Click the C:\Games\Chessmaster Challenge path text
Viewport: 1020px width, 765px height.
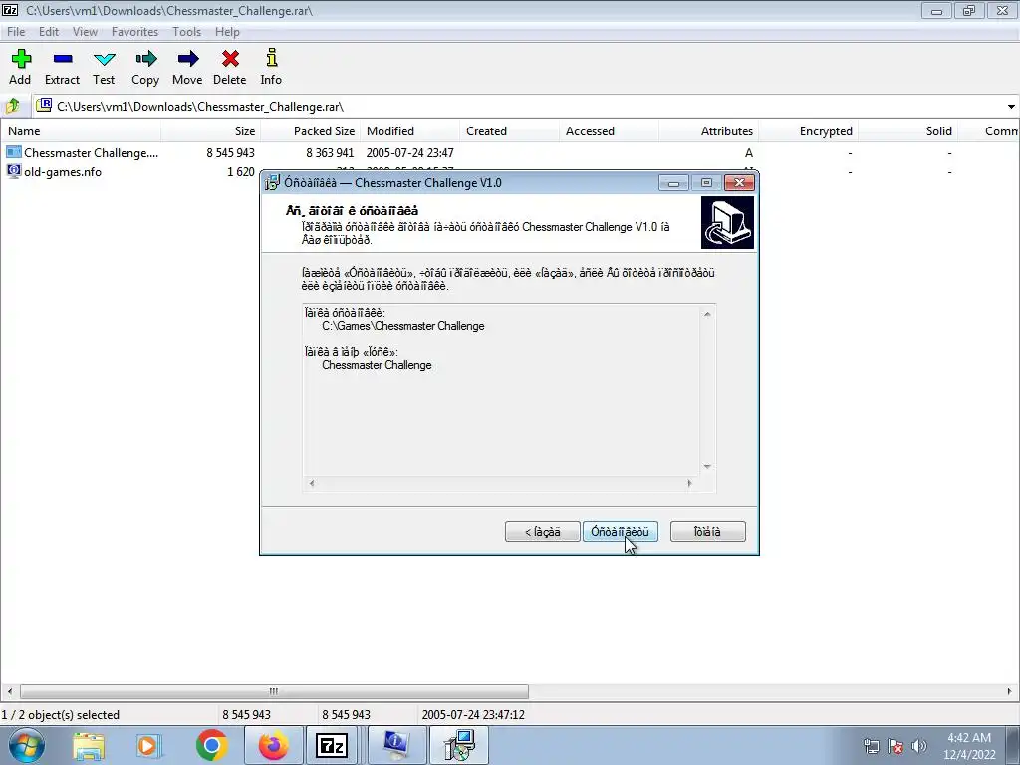[402, 326]
